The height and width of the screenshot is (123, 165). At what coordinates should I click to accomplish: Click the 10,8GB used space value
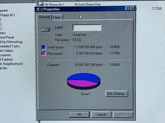[x=114, y=47]
